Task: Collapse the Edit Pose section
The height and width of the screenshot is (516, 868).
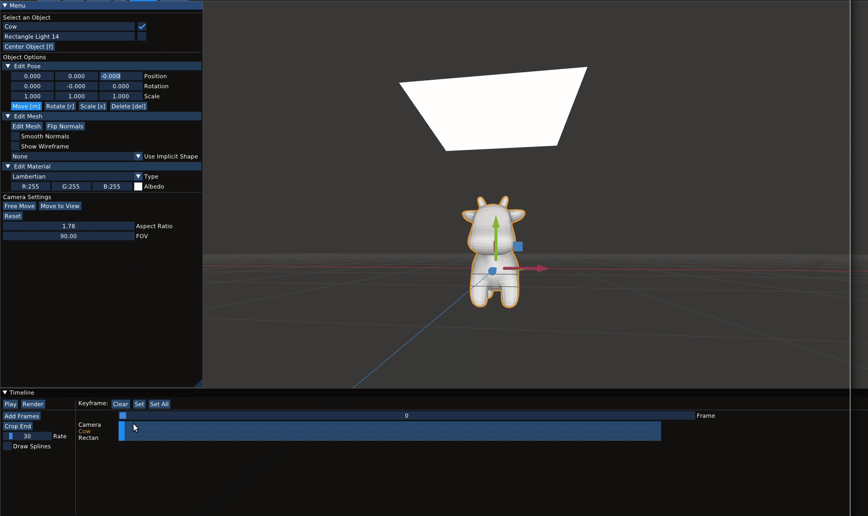Action: tap(8, 66)
